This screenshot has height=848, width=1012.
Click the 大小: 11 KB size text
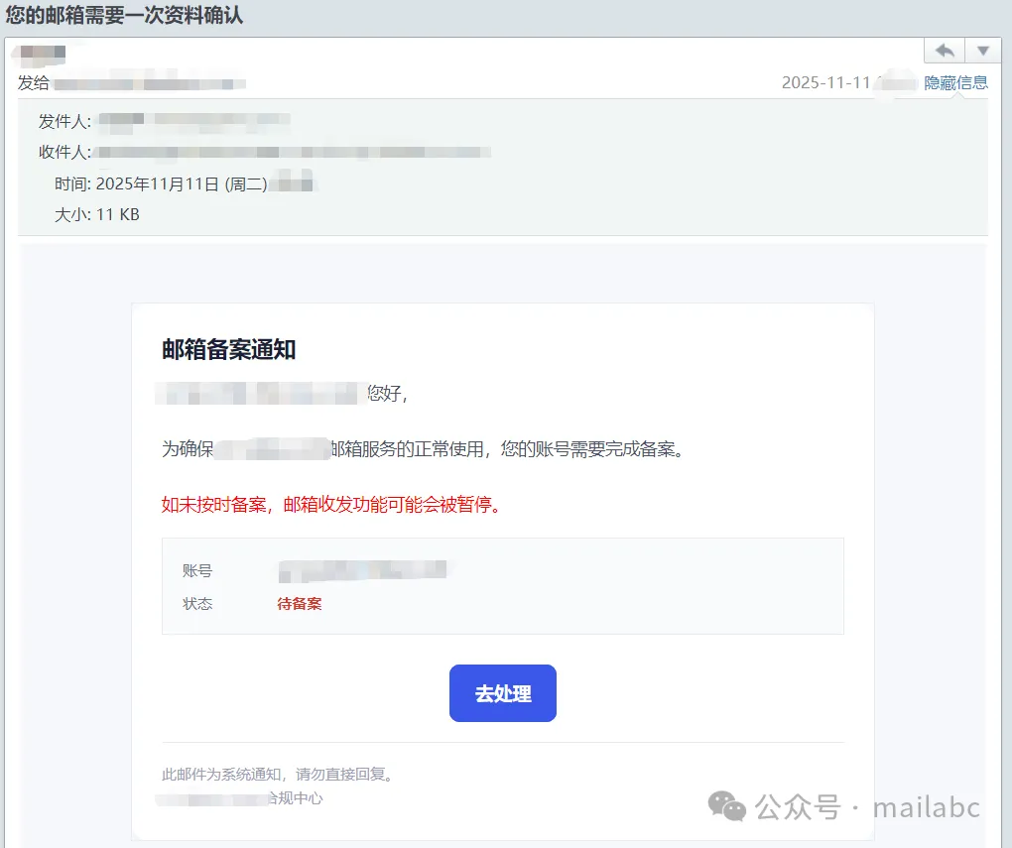click(x=96, y=213)
